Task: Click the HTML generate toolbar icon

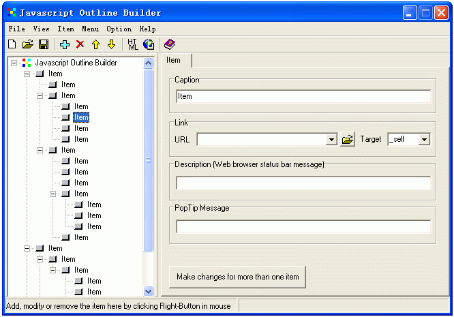Action: (x=133, y=44)
